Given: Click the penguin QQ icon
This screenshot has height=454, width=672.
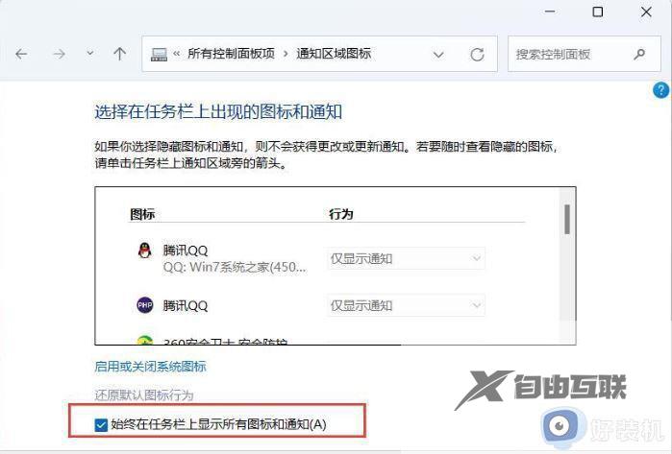Looking at the screenshot, I should point(145,251).
